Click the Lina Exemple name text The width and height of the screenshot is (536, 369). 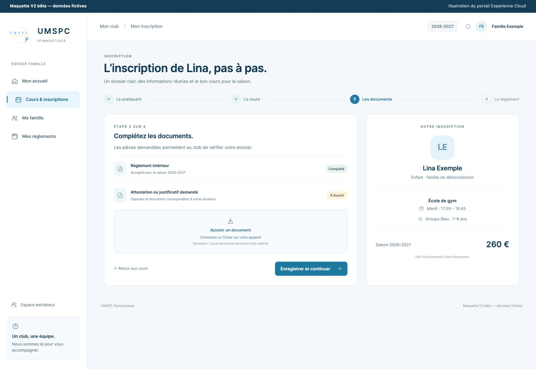point(442,168)
